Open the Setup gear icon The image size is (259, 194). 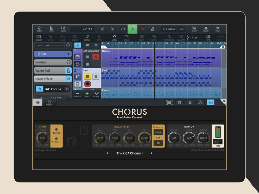[x=206, y=29]
